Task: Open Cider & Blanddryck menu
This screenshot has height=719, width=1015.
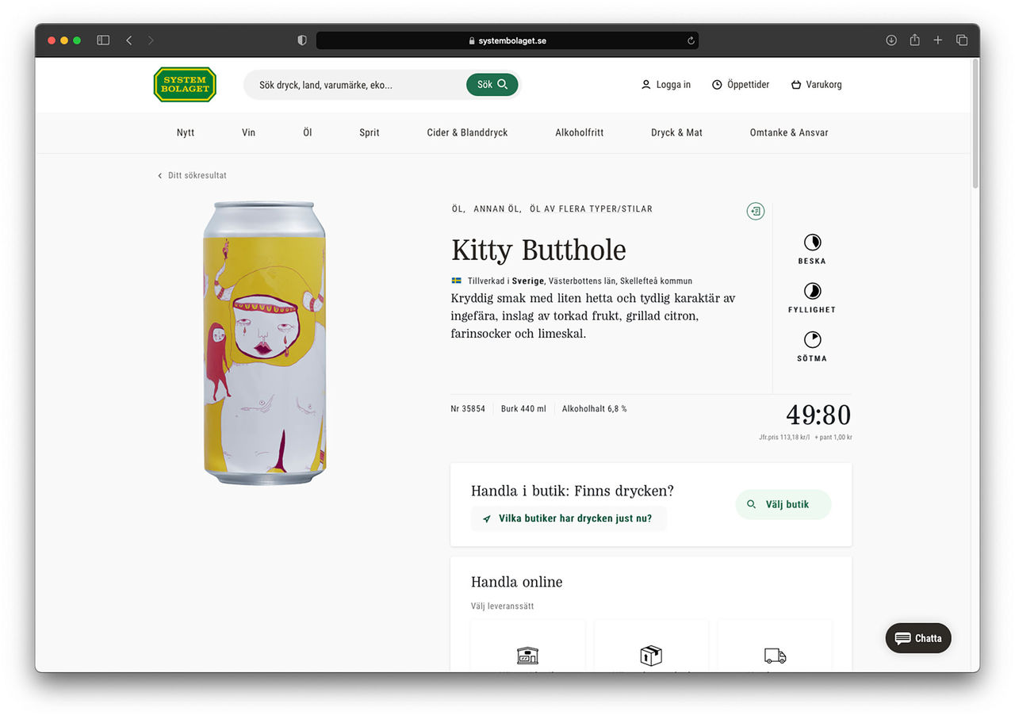Action: 467,132
